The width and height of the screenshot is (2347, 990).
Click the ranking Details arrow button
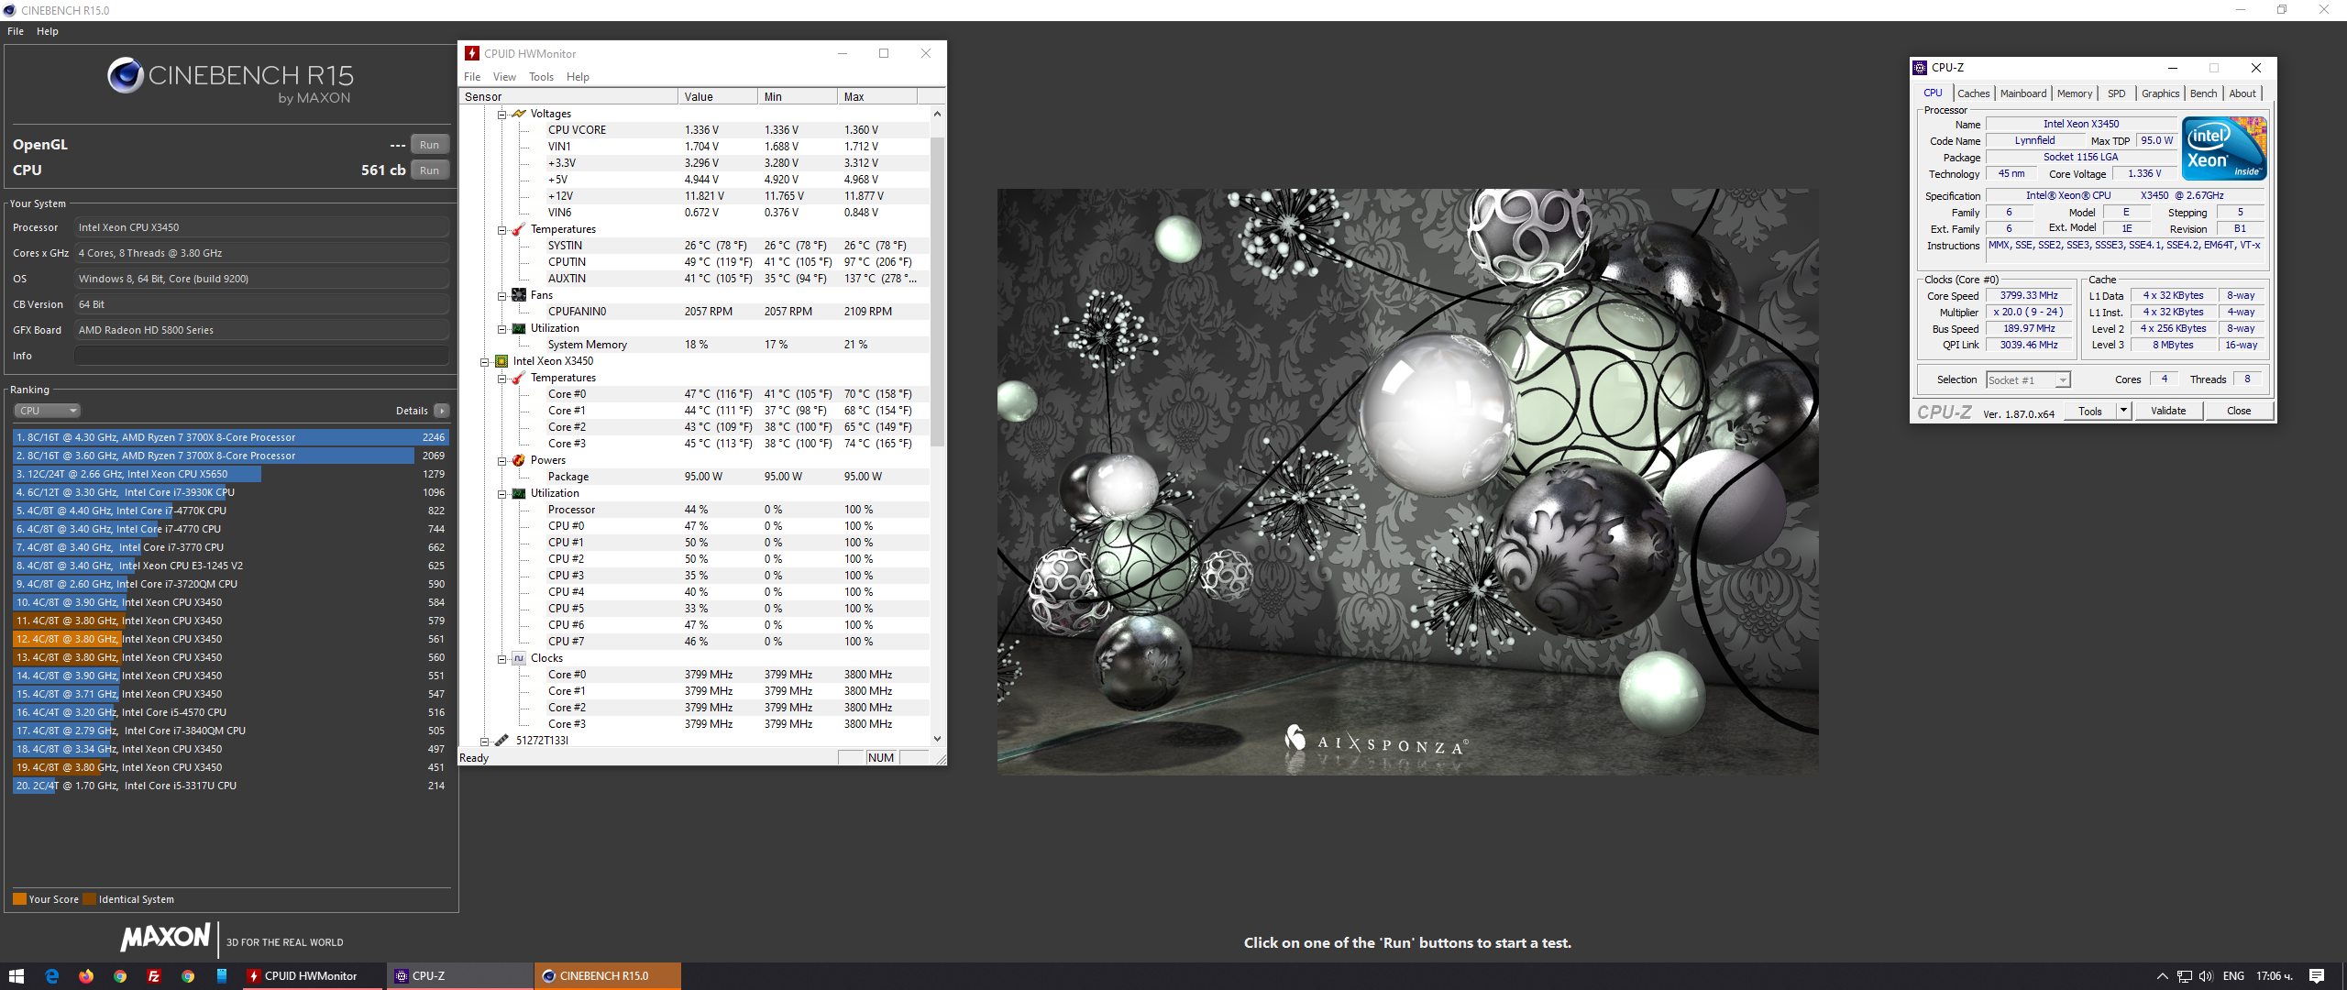tap(442, 411)
